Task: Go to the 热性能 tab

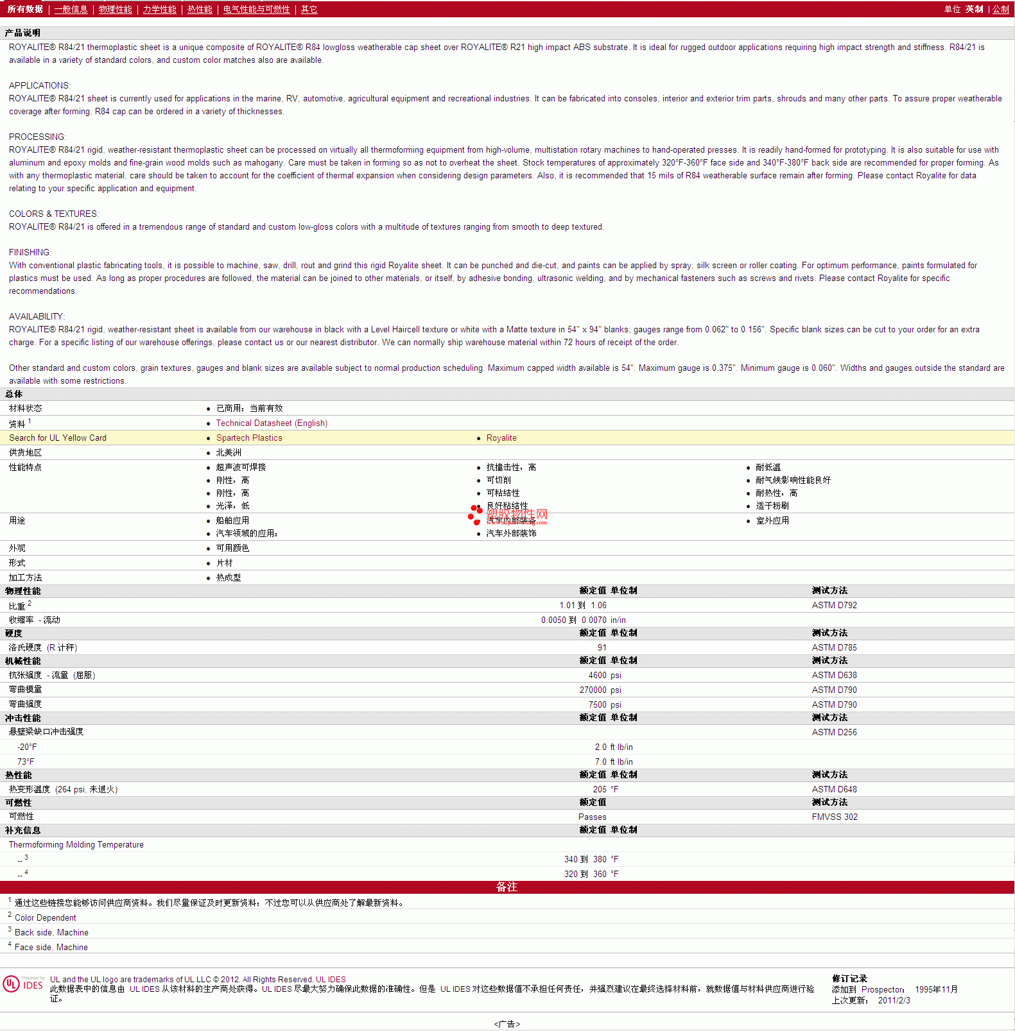Action: click(200, 9)
